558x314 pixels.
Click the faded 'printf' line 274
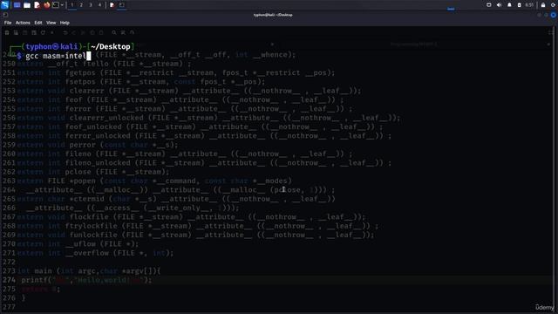click(86, 280)
